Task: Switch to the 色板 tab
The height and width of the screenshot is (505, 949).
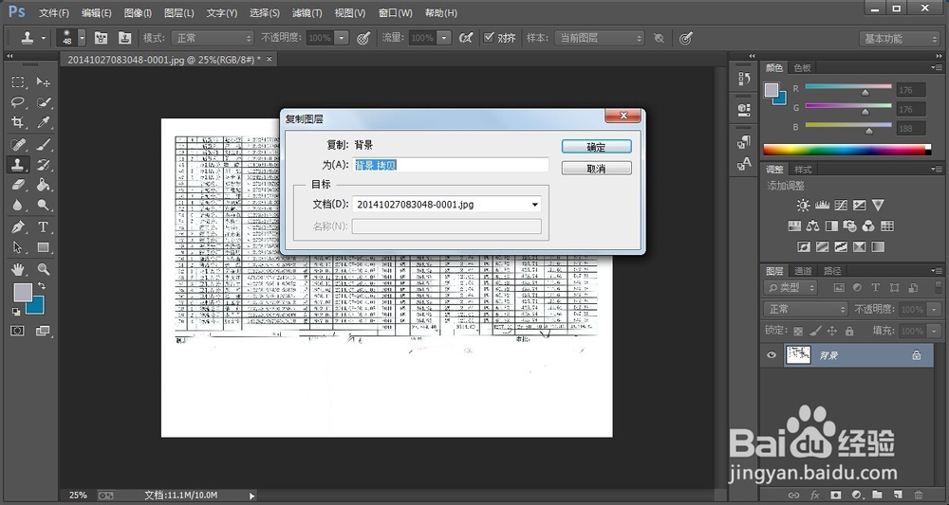Action: (803, 67)
